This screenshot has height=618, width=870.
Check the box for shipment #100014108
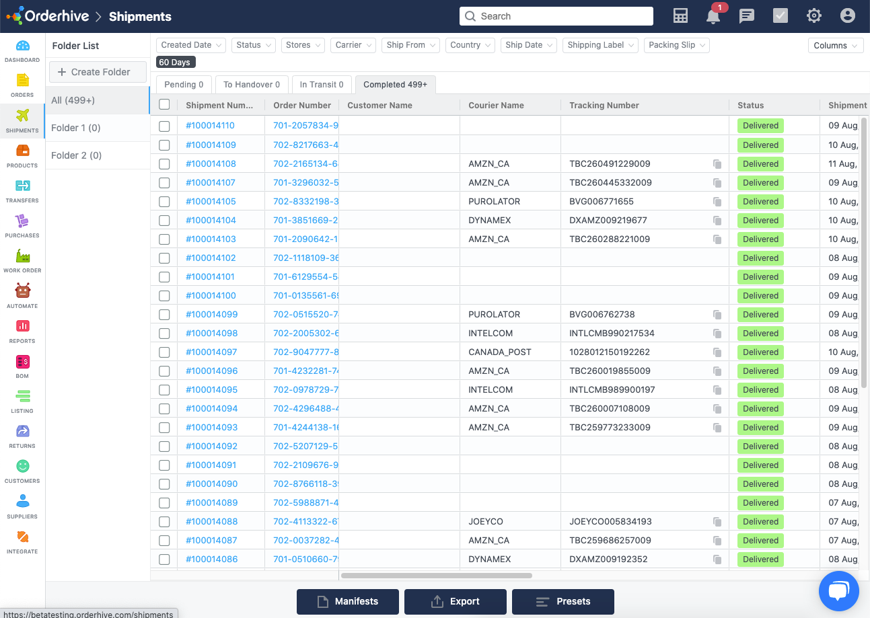click(x=164, y=164)
